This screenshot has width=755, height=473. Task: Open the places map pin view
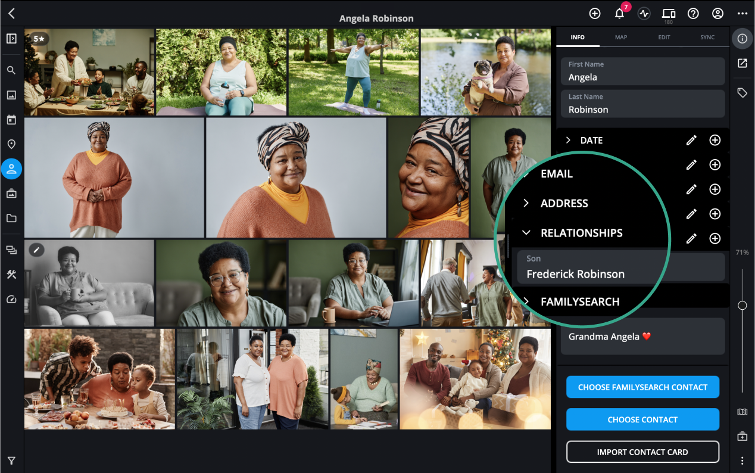pos(11,144)
